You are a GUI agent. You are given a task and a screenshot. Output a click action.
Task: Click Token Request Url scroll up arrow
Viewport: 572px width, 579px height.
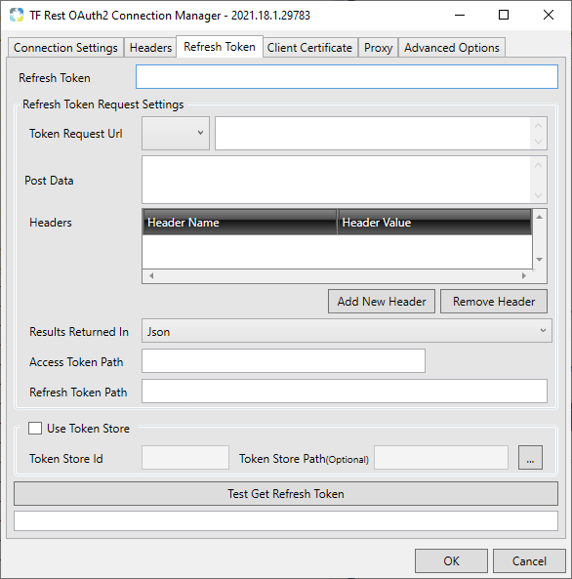point(539,126)
